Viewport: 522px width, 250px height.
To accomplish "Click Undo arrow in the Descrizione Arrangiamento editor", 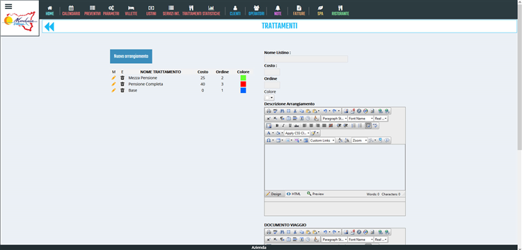I will coord(326,111).
